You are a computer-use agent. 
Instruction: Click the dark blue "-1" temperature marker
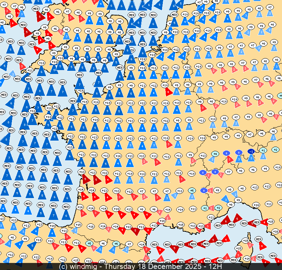point(251,151)
